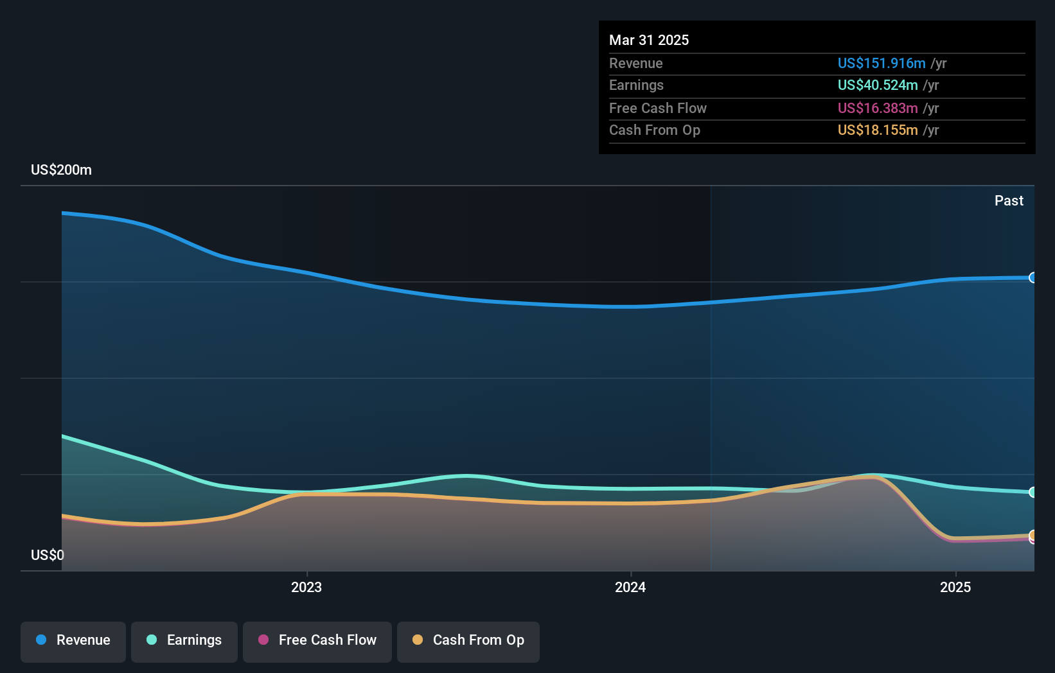Click the teal Earnings legend dot
This screenshot has width=1055, height=673.
click(x=152, y=640)
